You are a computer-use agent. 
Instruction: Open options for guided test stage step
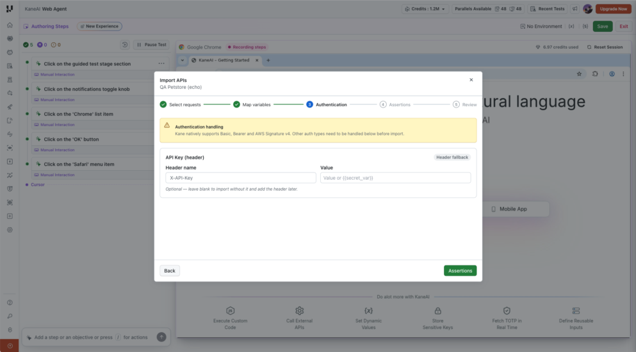point(161,63)
